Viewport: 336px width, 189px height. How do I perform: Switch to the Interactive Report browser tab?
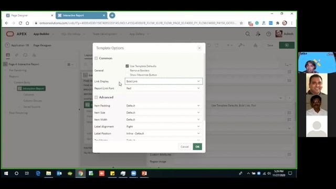[x=81, y=15]
